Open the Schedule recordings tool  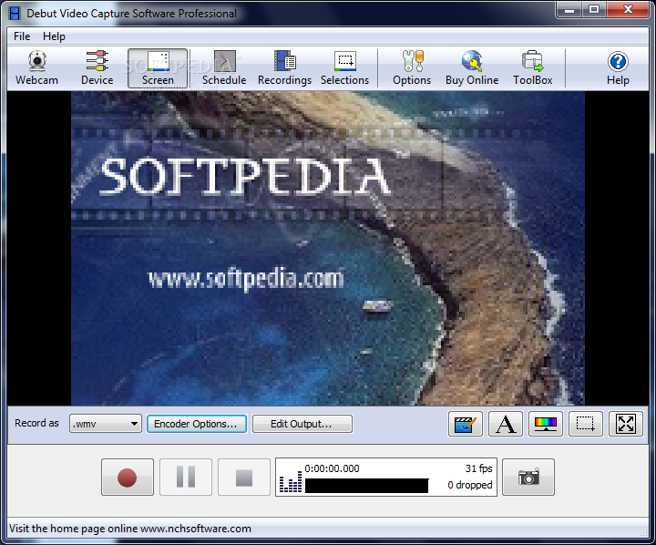tap(224, 68)
